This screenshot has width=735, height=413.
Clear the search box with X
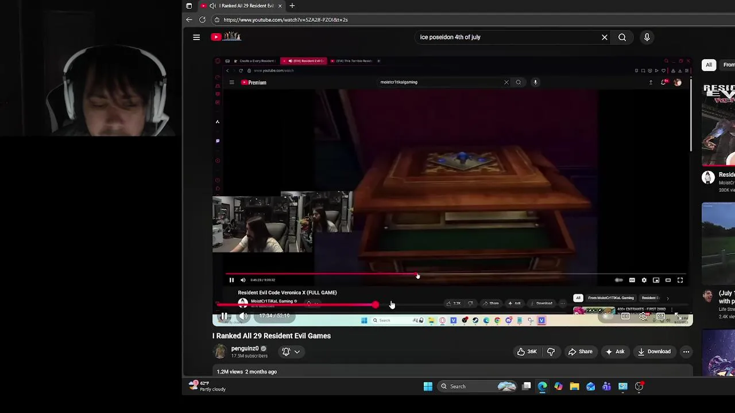[x=604, y=37]
